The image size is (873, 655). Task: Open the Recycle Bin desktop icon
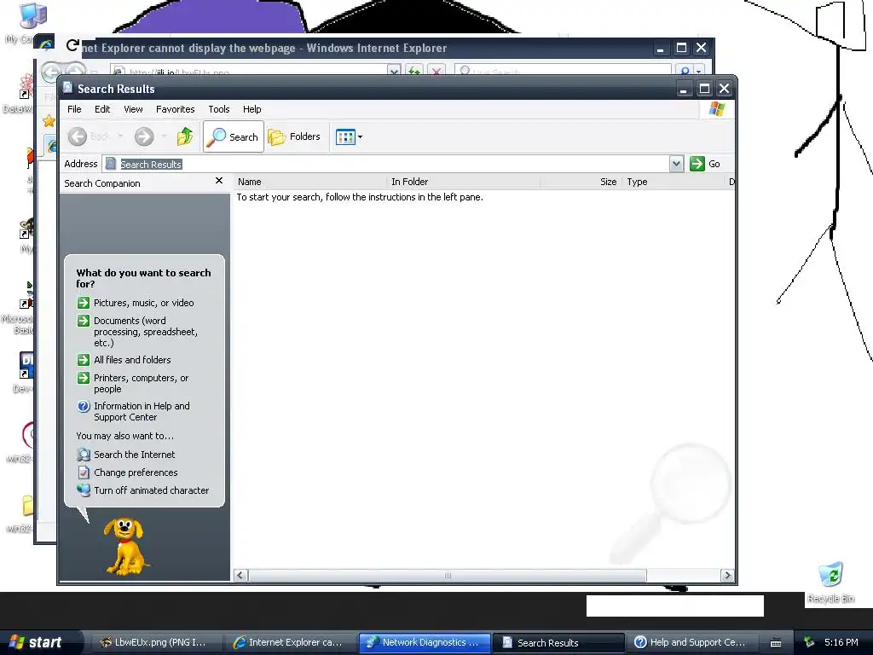coord(830,583)
